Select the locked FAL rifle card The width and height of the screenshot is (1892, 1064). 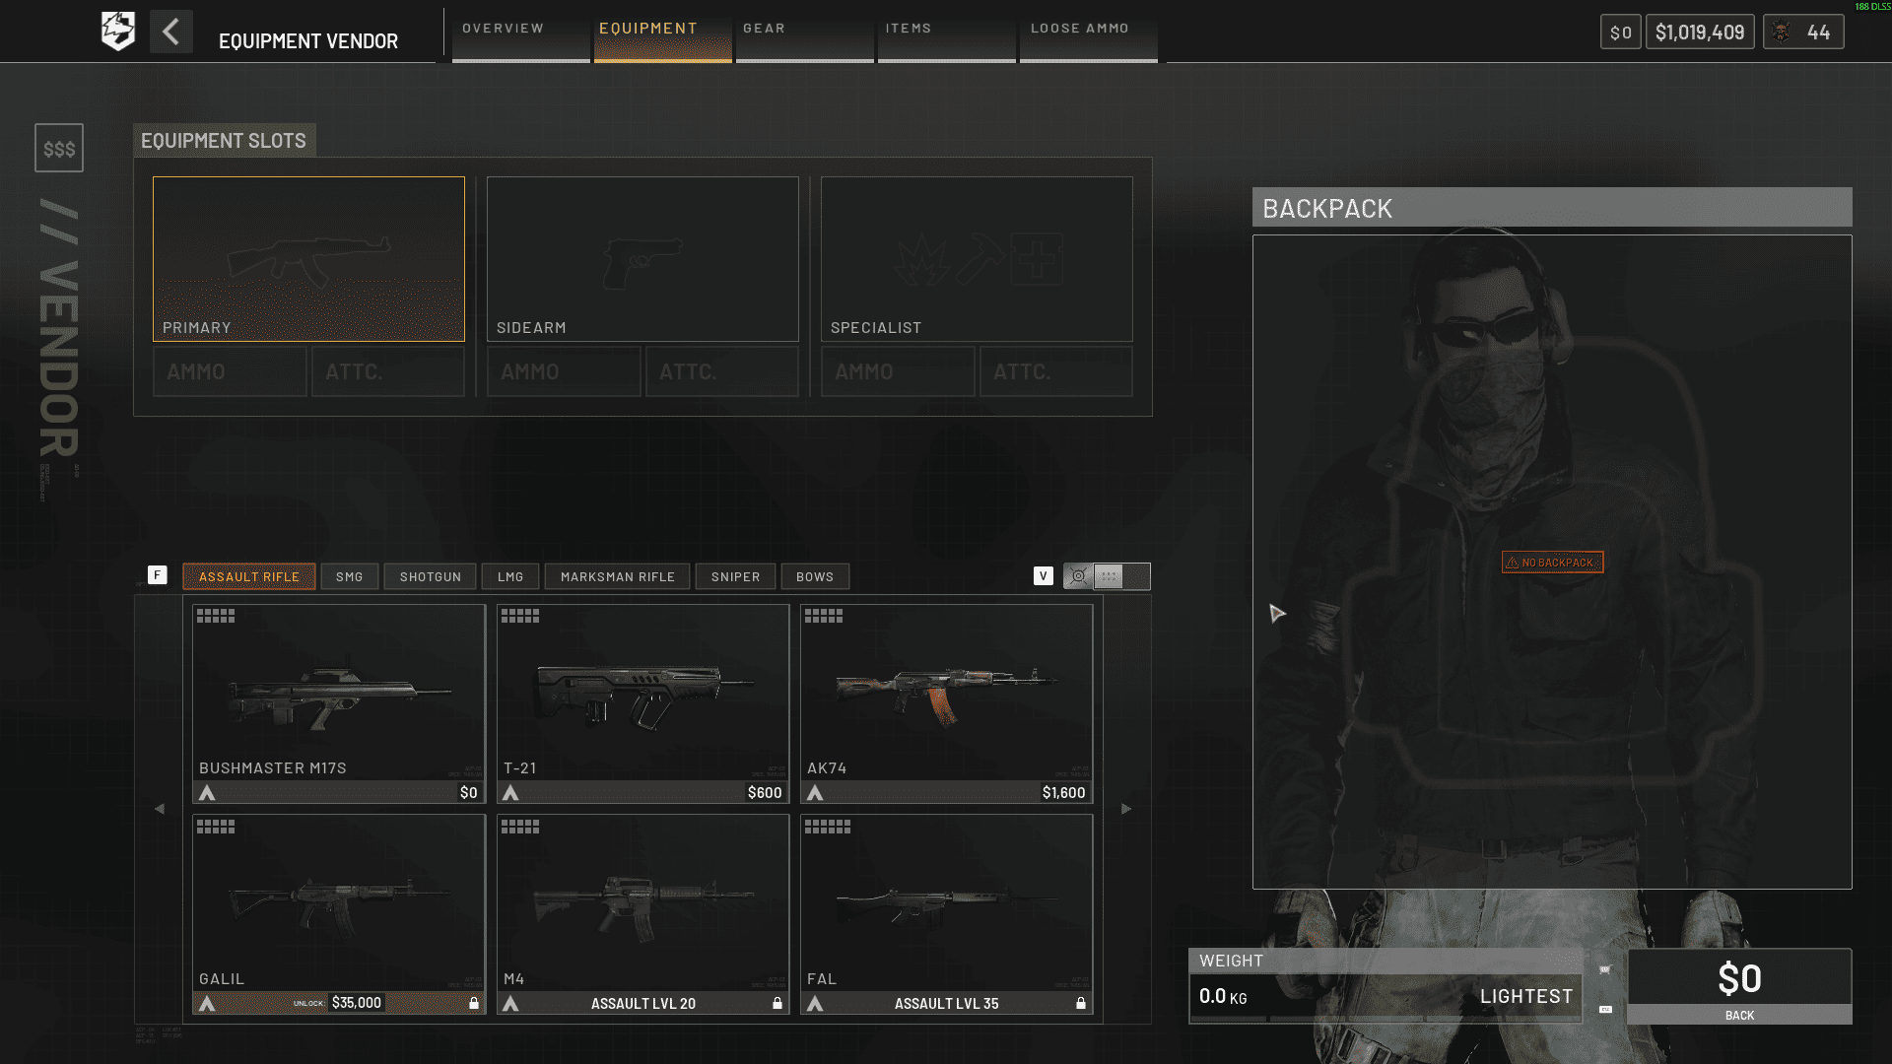[x=946, y=914]
